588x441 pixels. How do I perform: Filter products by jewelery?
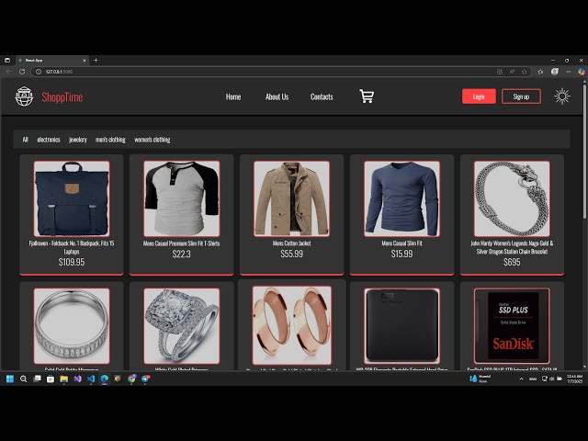point(78,140)
